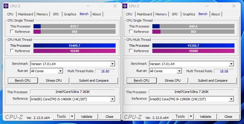
Task: Open Mainboard tab in left window
Action: click(26, 14)
